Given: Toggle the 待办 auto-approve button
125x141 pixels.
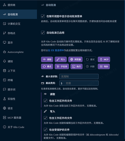Looking at the screenshot, I should [x=104, y=66].
